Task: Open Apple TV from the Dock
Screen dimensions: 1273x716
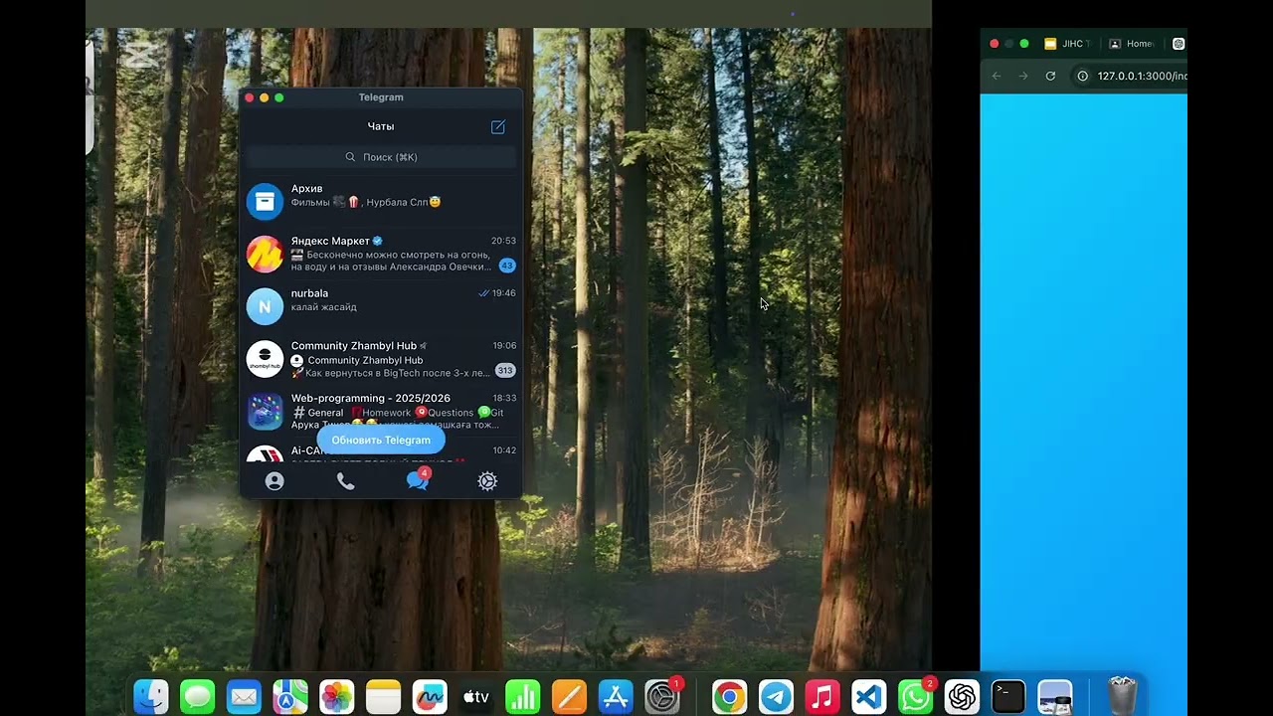Action: coord(476,697)
